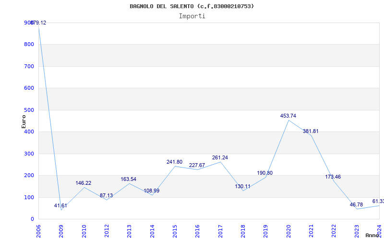Click year 2022 on the x-axis
Viewport: 384px width, 240px height.
pyautogui.click(x=334, y=231)
